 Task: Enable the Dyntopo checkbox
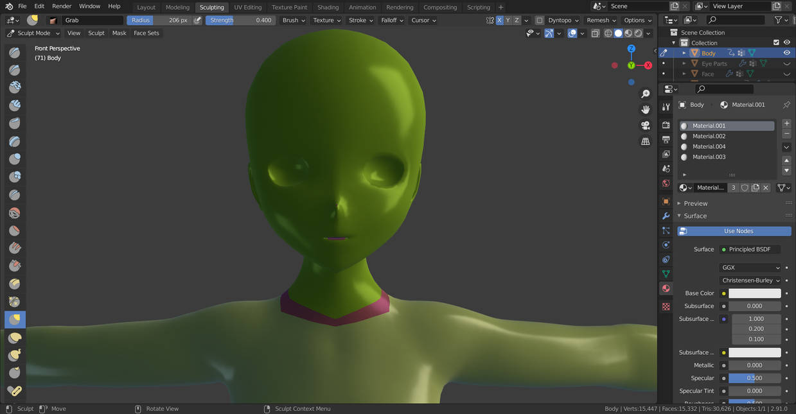539,20
